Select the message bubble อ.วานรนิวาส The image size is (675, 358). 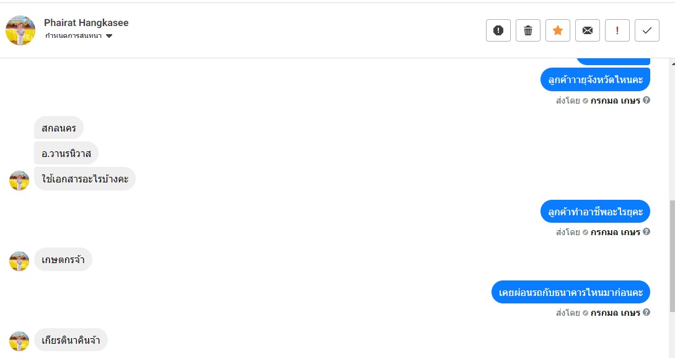pos(66,153)
